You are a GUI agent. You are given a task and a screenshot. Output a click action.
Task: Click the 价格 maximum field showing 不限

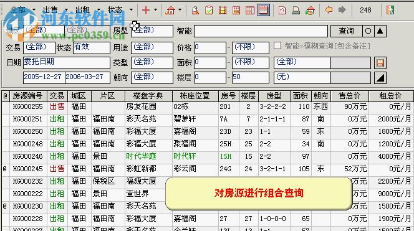coord(251,48)
